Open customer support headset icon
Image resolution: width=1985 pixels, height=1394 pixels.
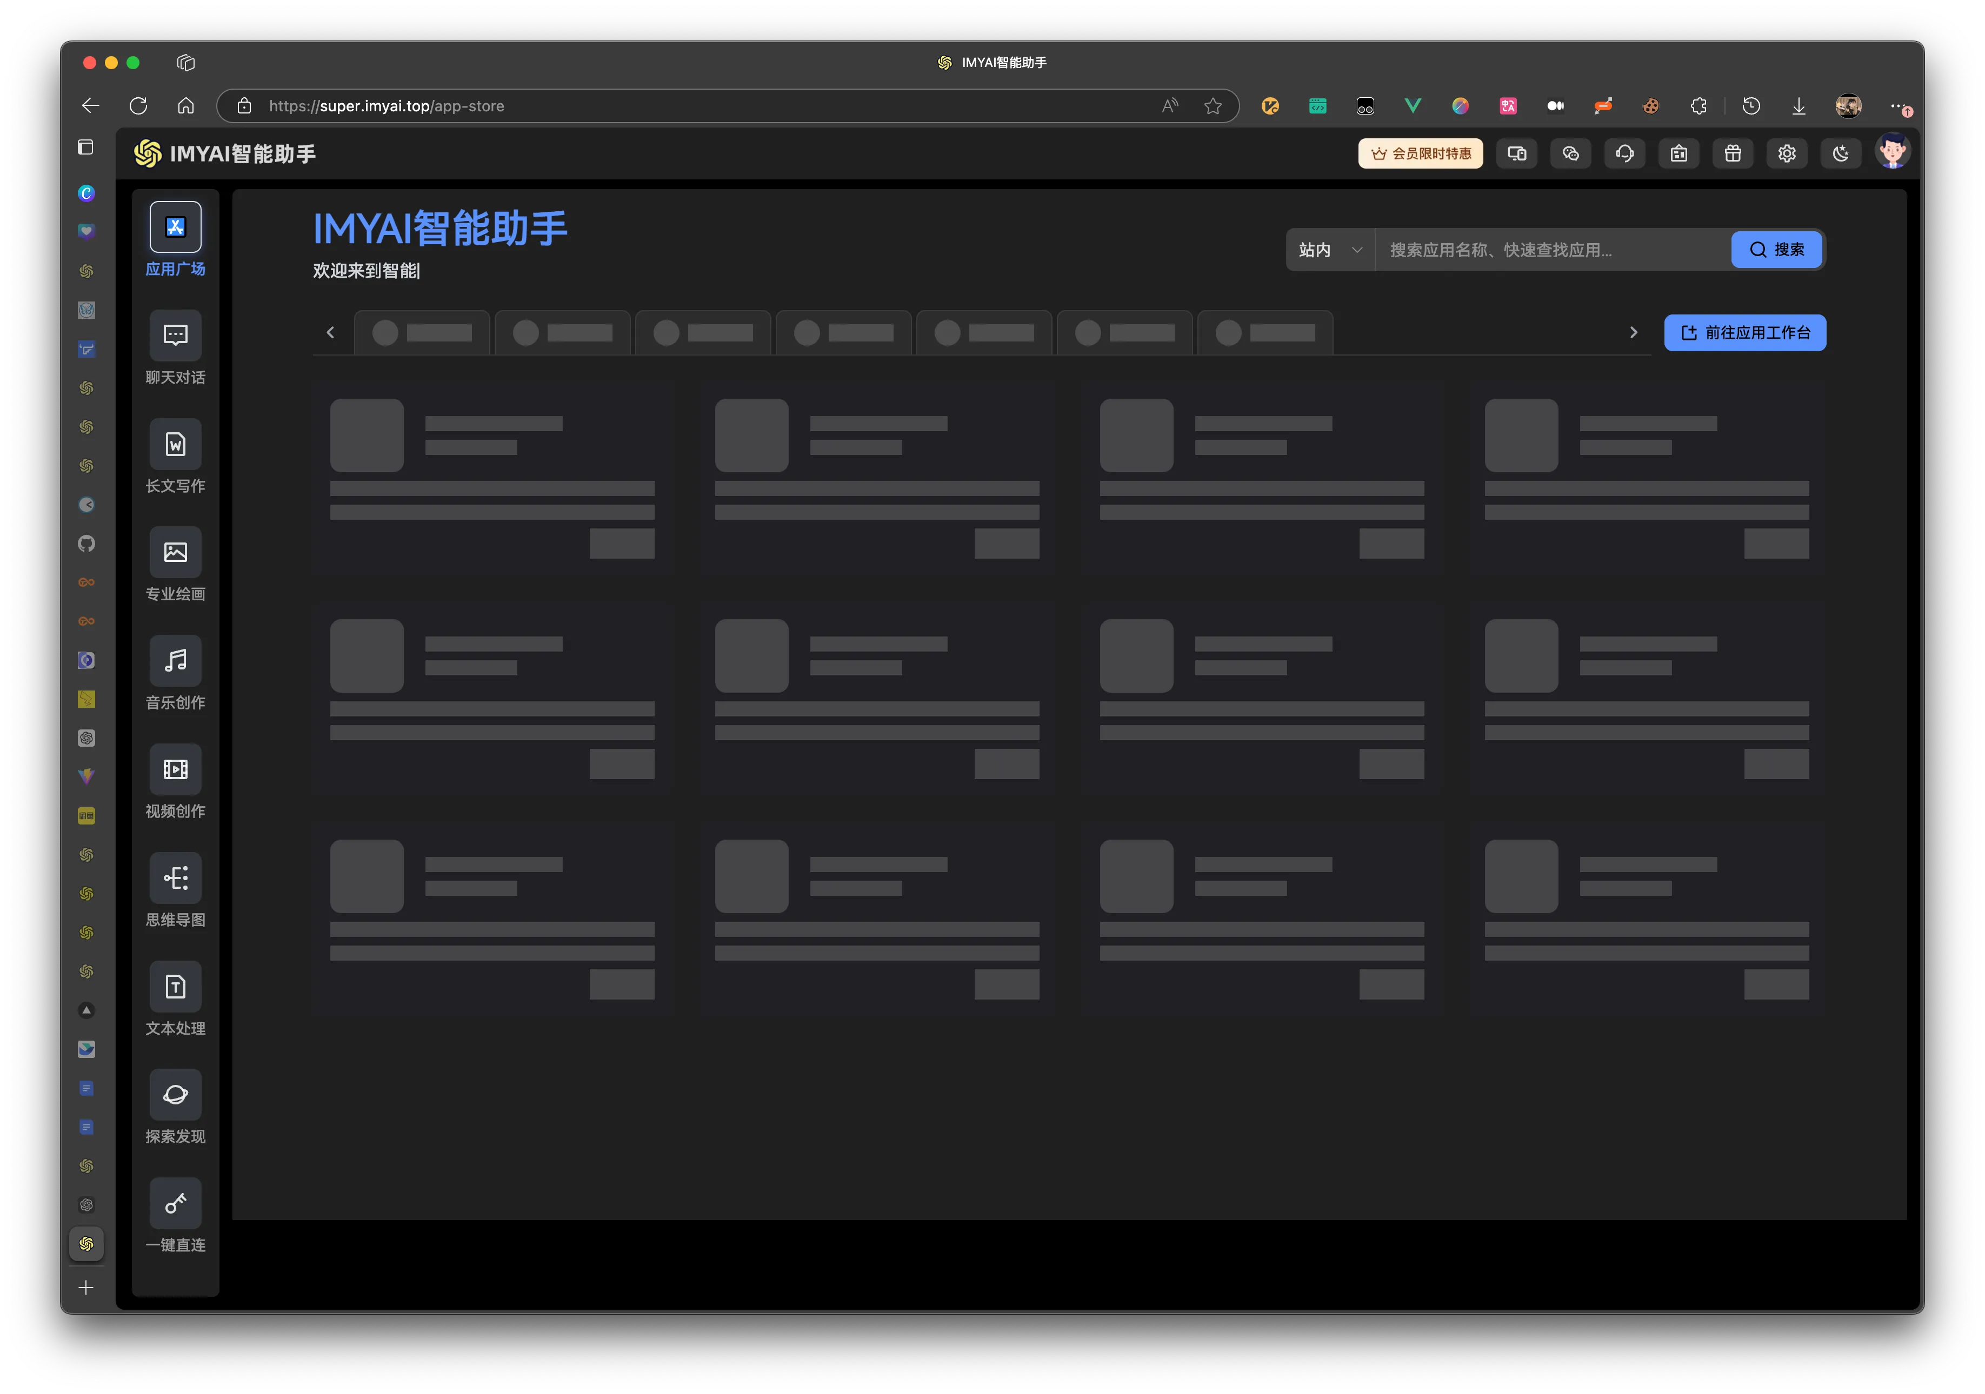1624,154
